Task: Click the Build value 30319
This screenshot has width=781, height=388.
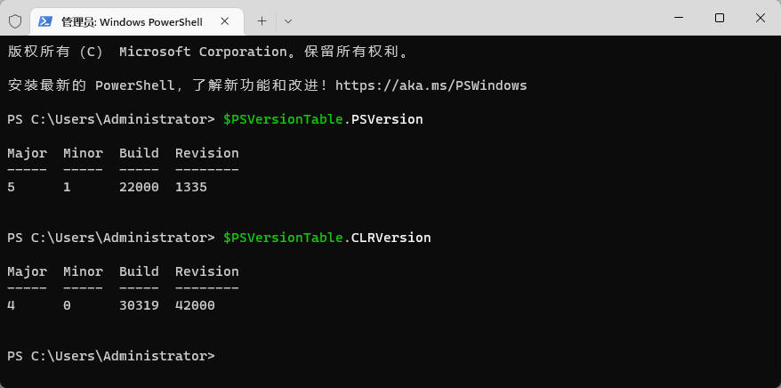Action: (139, 305)
